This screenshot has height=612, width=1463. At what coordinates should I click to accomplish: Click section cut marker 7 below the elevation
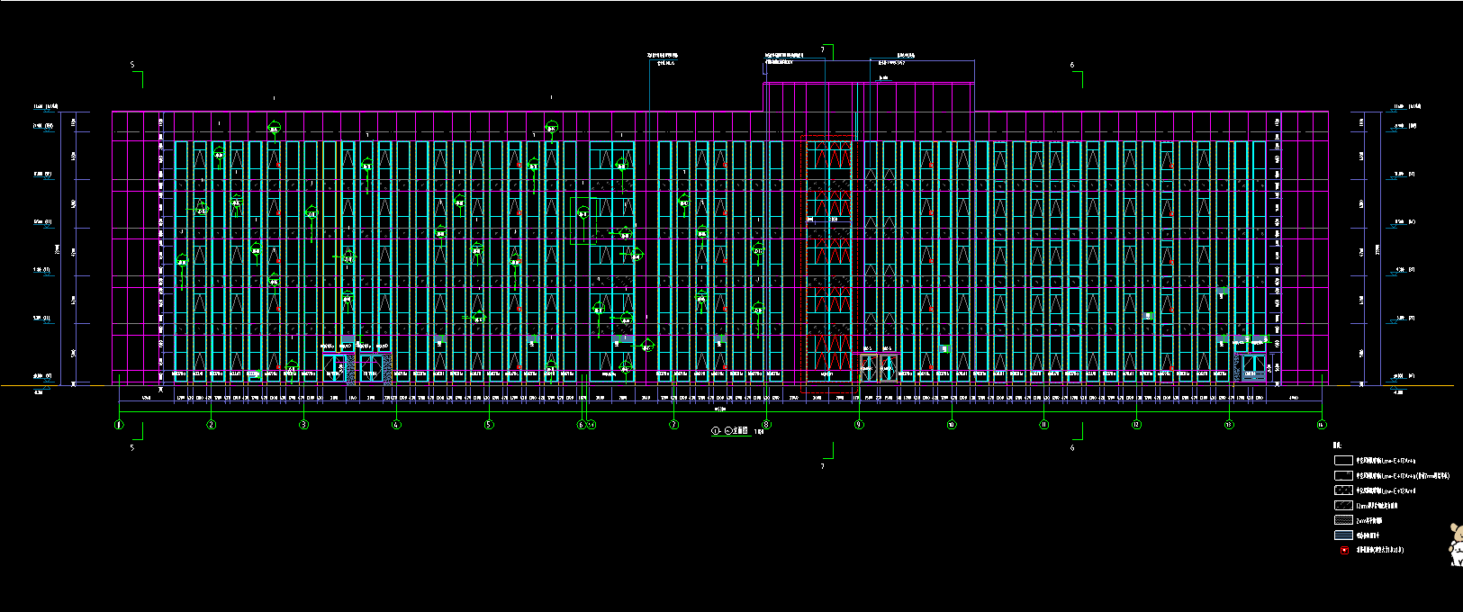click(x=822, y=465)
